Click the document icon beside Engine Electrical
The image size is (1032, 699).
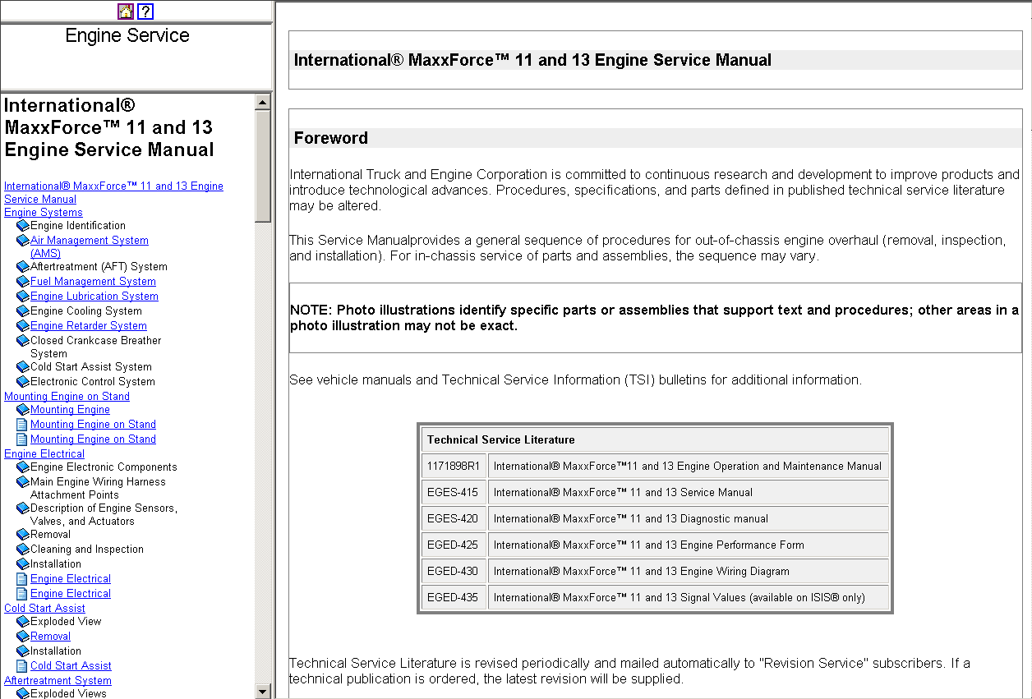tap(22, 578)
